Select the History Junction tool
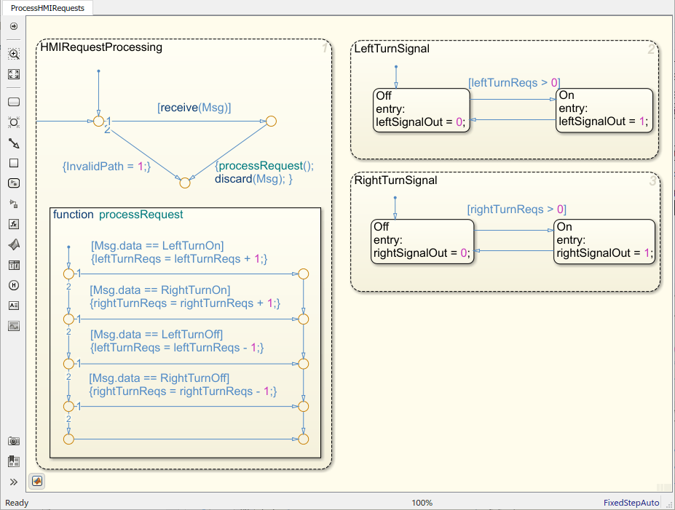Screen dimensions: 675x510 [x=14, y=285]
